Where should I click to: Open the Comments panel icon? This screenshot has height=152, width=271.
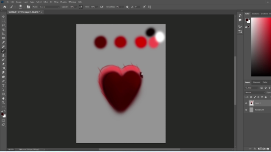click(240, 20)
